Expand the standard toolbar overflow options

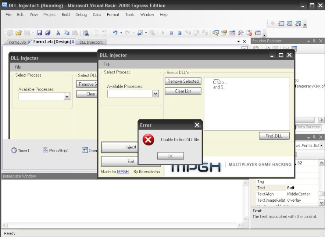pyautogui.click(x=264, y=35)
